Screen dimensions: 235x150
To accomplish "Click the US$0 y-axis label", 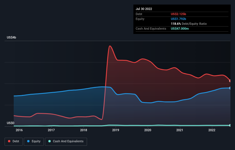I will [11, 123].
